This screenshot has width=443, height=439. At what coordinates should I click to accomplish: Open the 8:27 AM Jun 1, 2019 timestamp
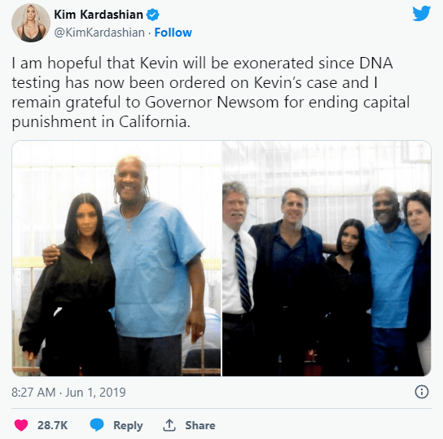[68, 392]
